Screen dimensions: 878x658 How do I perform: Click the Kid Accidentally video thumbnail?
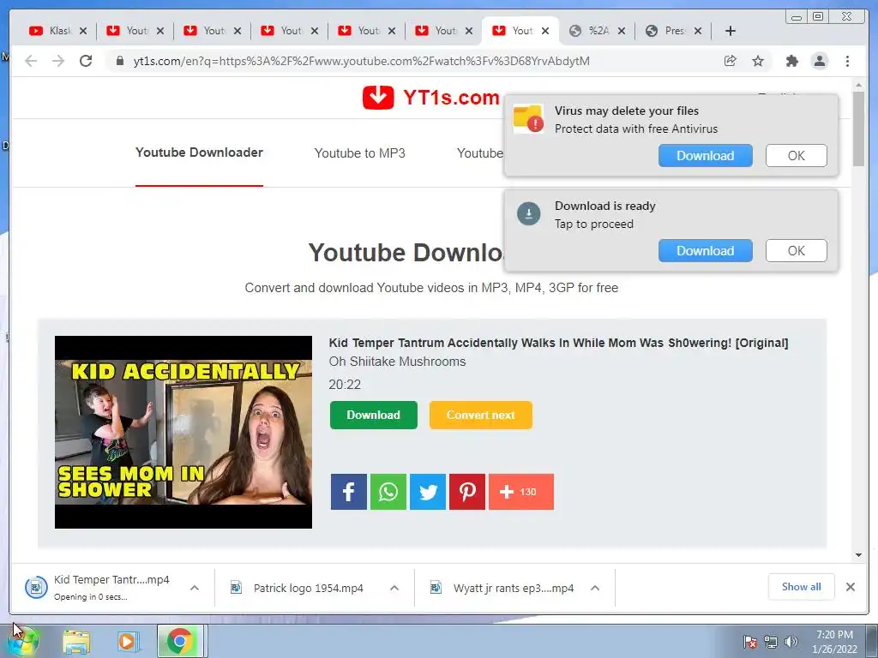183,432
